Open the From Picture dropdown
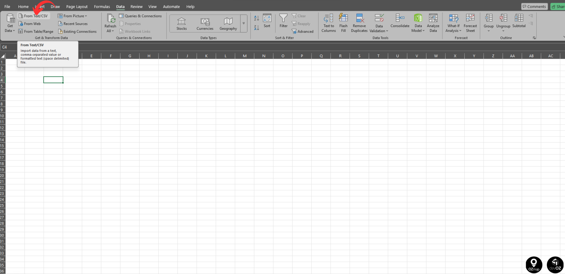This screenshot has width=565, height=274. point(72,16)
